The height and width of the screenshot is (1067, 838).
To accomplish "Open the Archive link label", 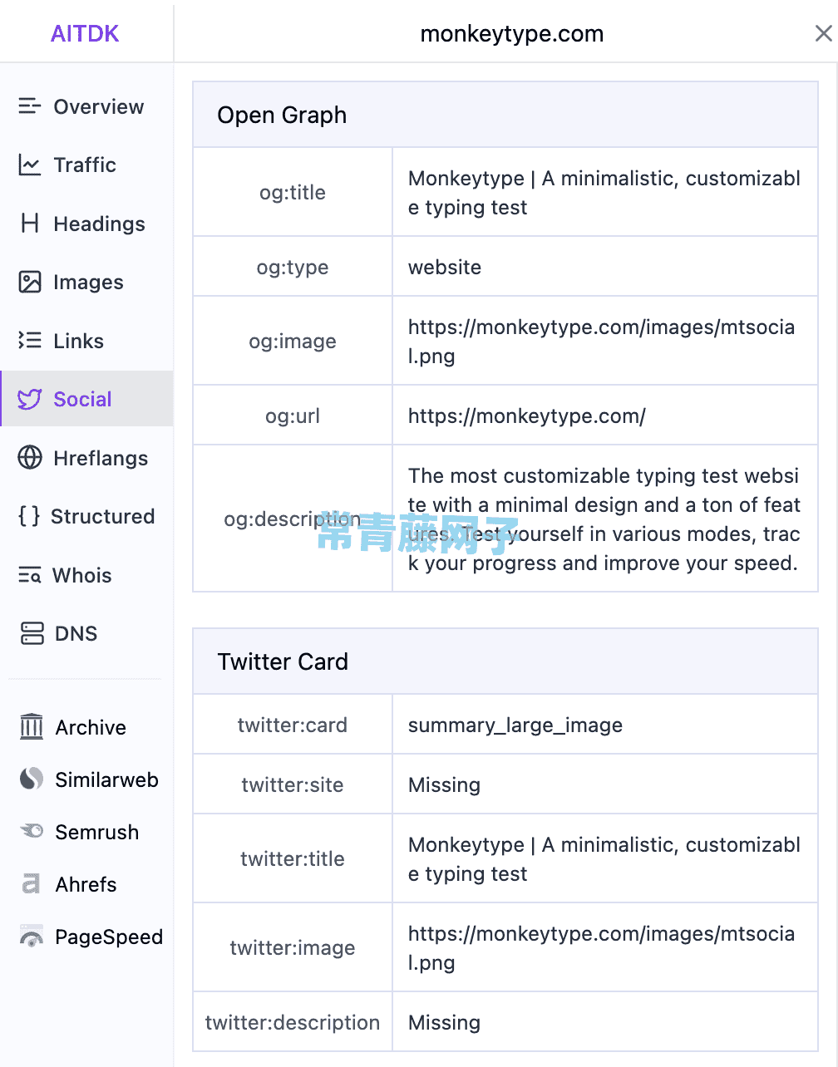I will pos(91,727).
